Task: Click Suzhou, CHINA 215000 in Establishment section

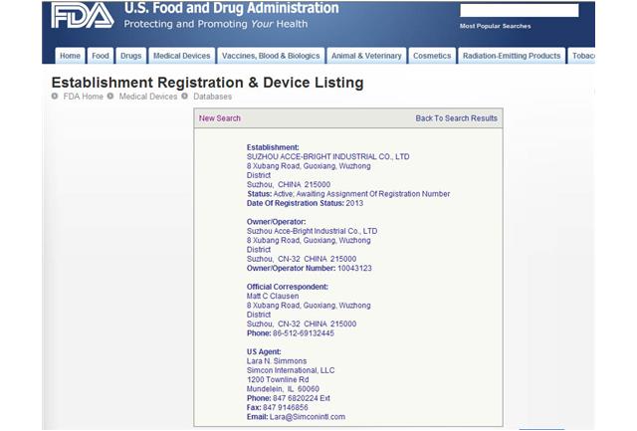Action: [x=288, y=185]
